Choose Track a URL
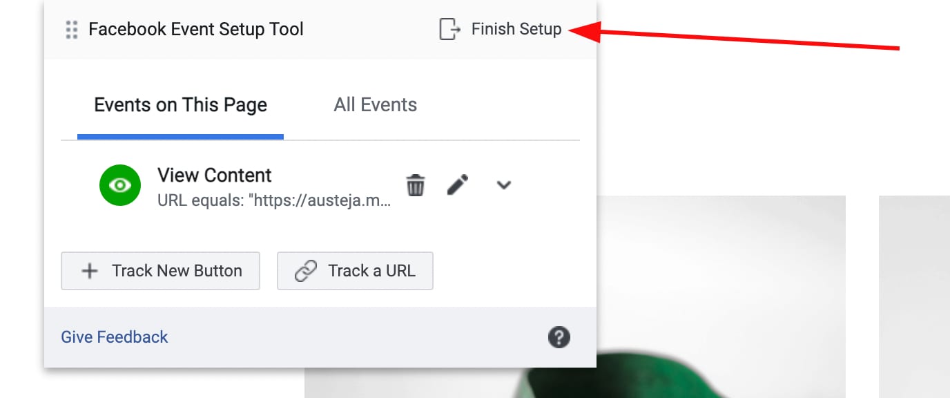 pos(355,271)
